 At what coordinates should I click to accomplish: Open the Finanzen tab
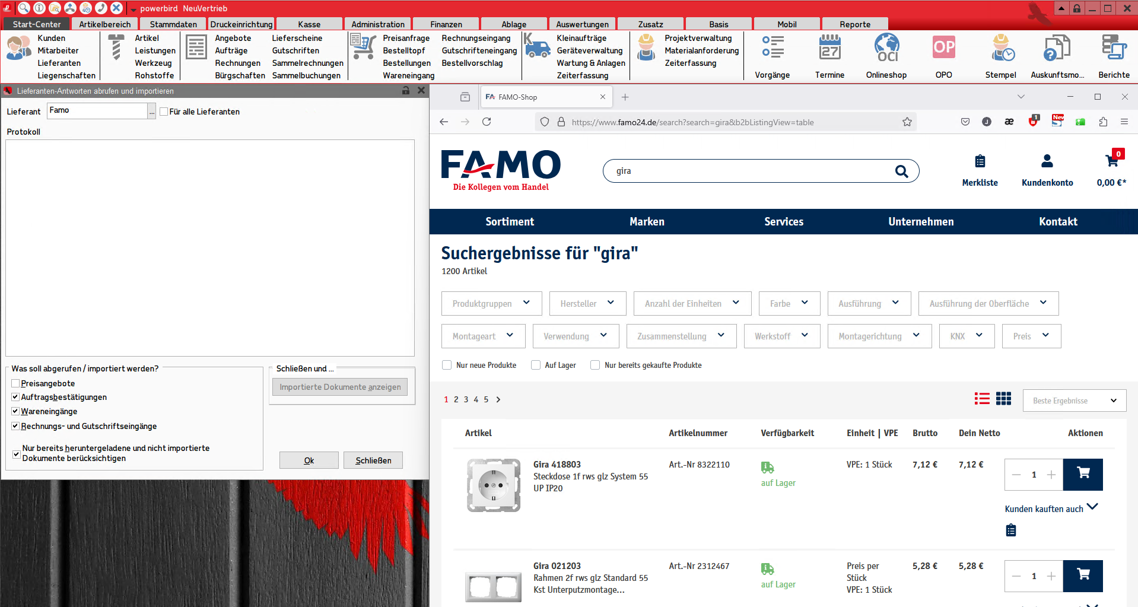pos(446,24)
